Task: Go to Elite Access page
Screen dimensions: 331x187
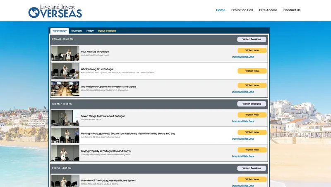Action: [268, 10]
